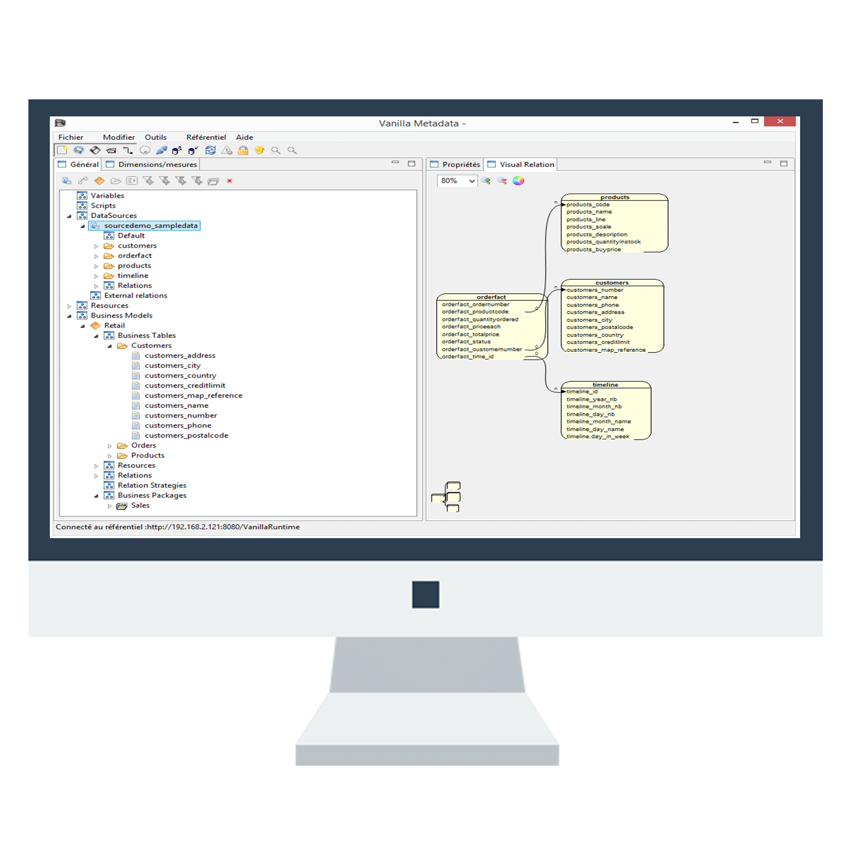Open the Fichier menu
This screenshot has width=865, height=865.
pyautogui.click(x=71, y=137)
